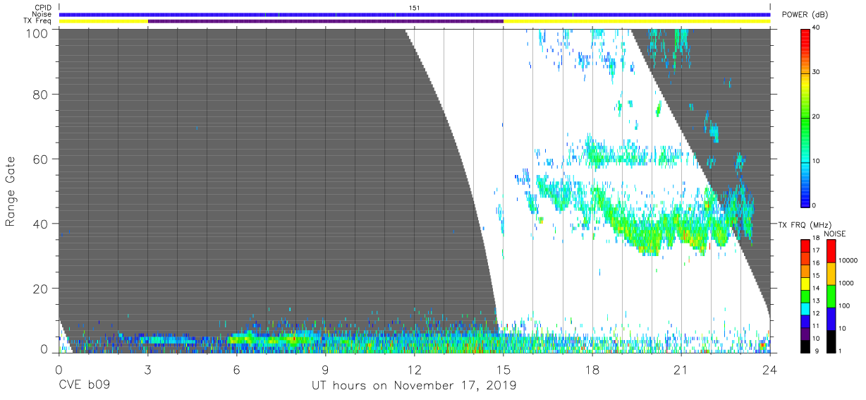Click the y-axis tick label 60

click(x=41, y=159)
